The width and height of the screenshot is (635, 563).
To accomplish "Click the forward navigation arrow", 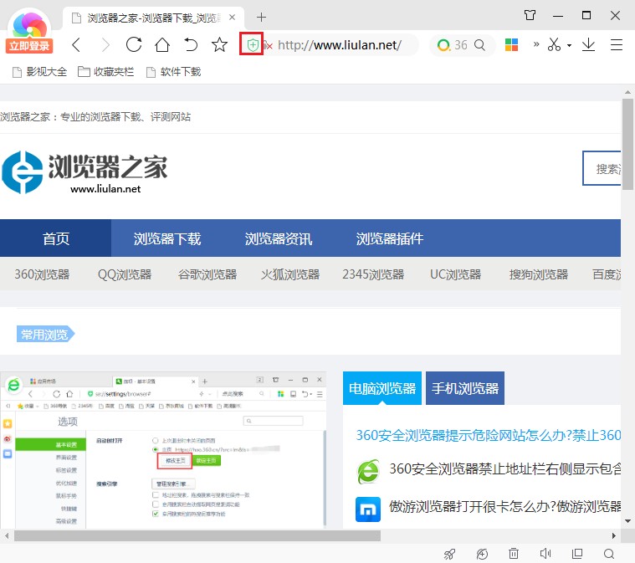I will pyautogui.click(x=105, y=45).
